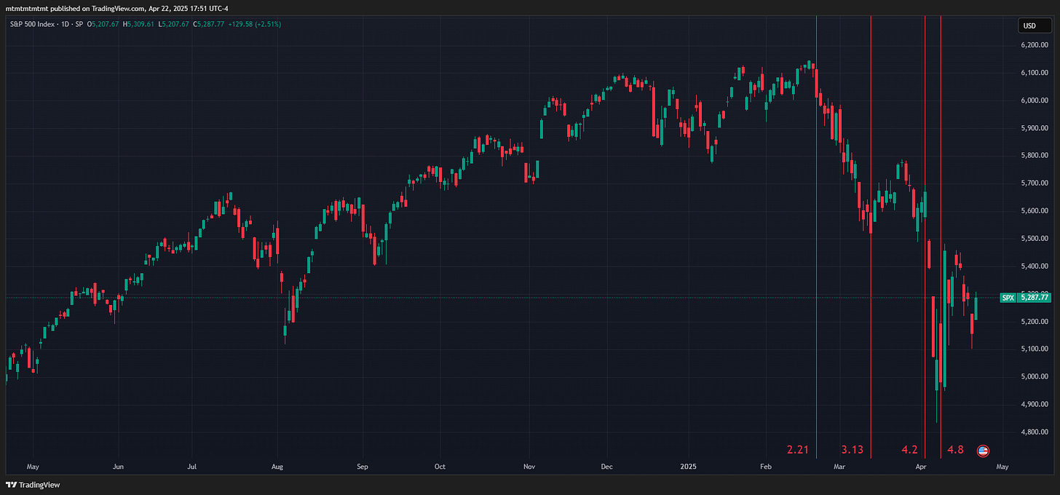Click the 6,100.00 price axis label
1060x495 pixels.
coord(1035,73)
